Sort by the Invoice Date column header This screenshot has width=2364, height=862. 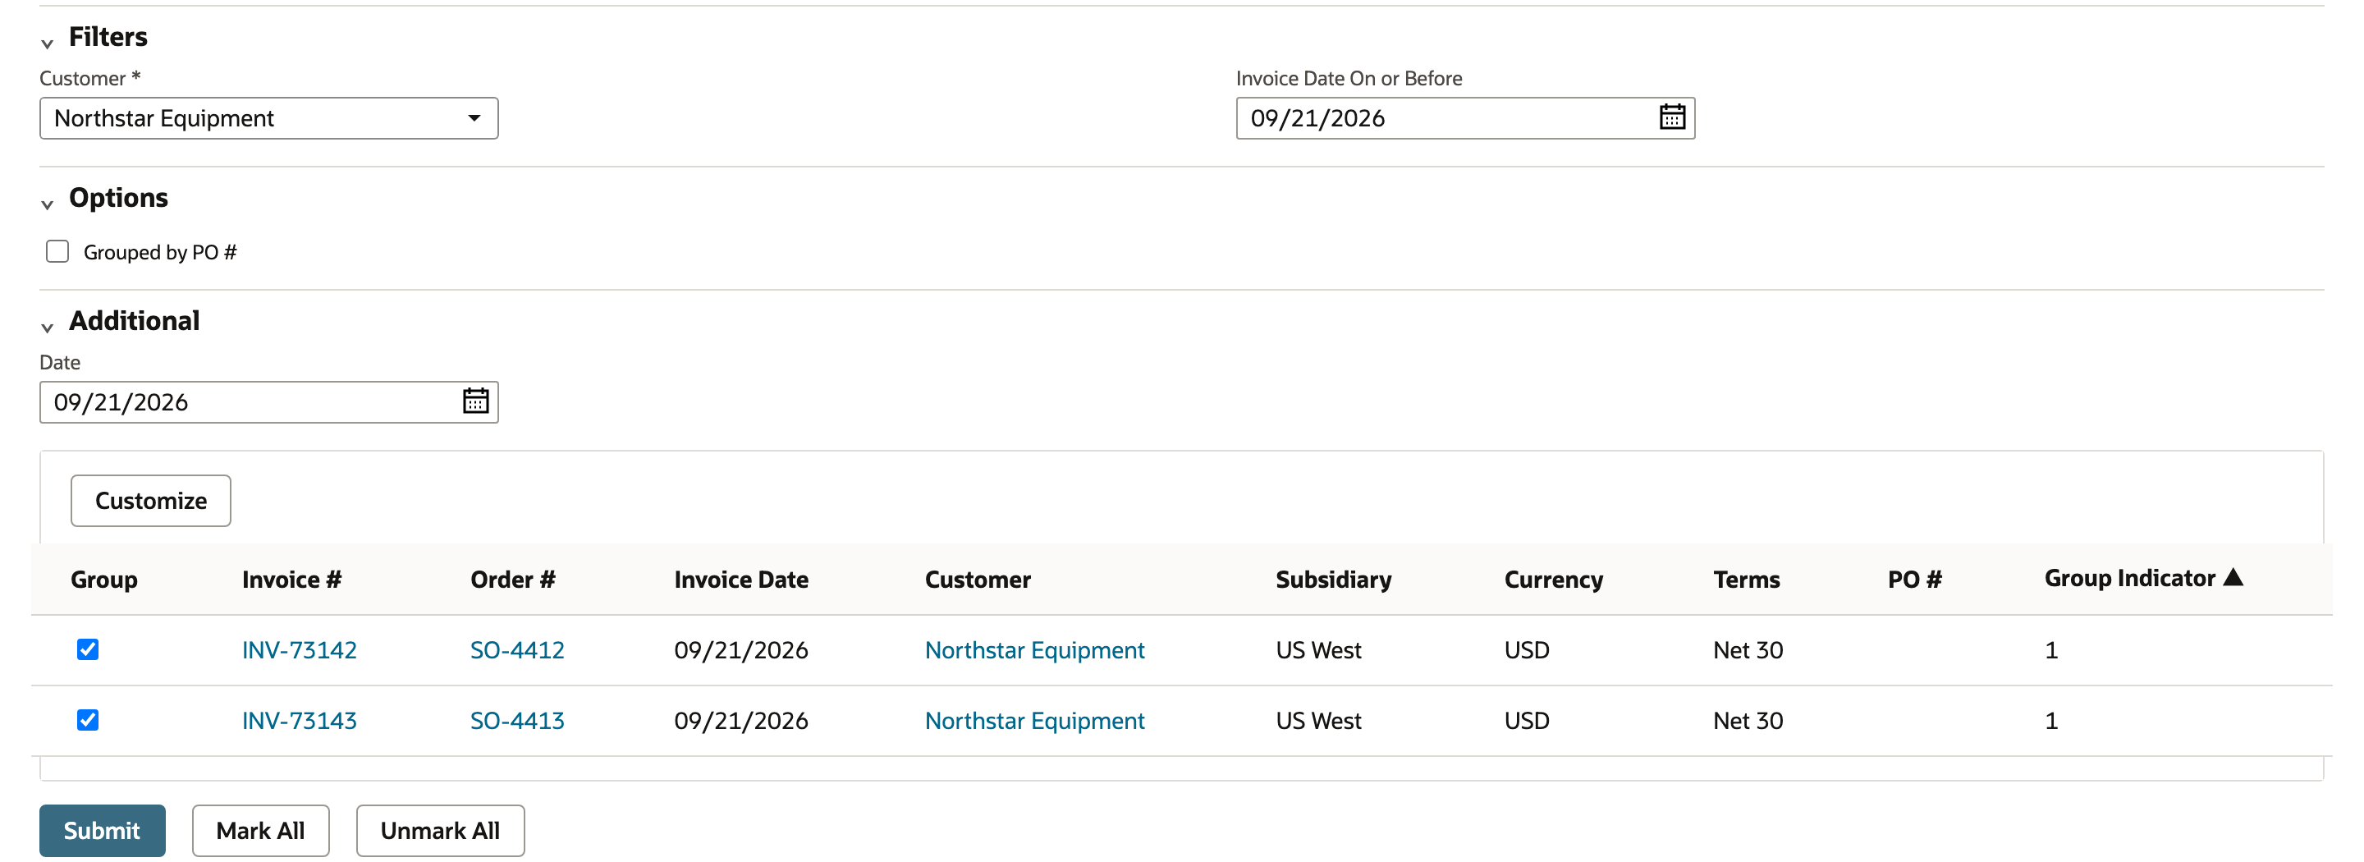741,580
